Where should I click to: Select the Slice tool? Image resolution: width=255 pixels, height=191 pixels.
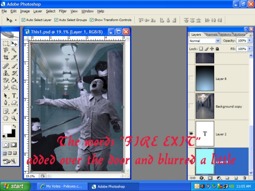14,57
